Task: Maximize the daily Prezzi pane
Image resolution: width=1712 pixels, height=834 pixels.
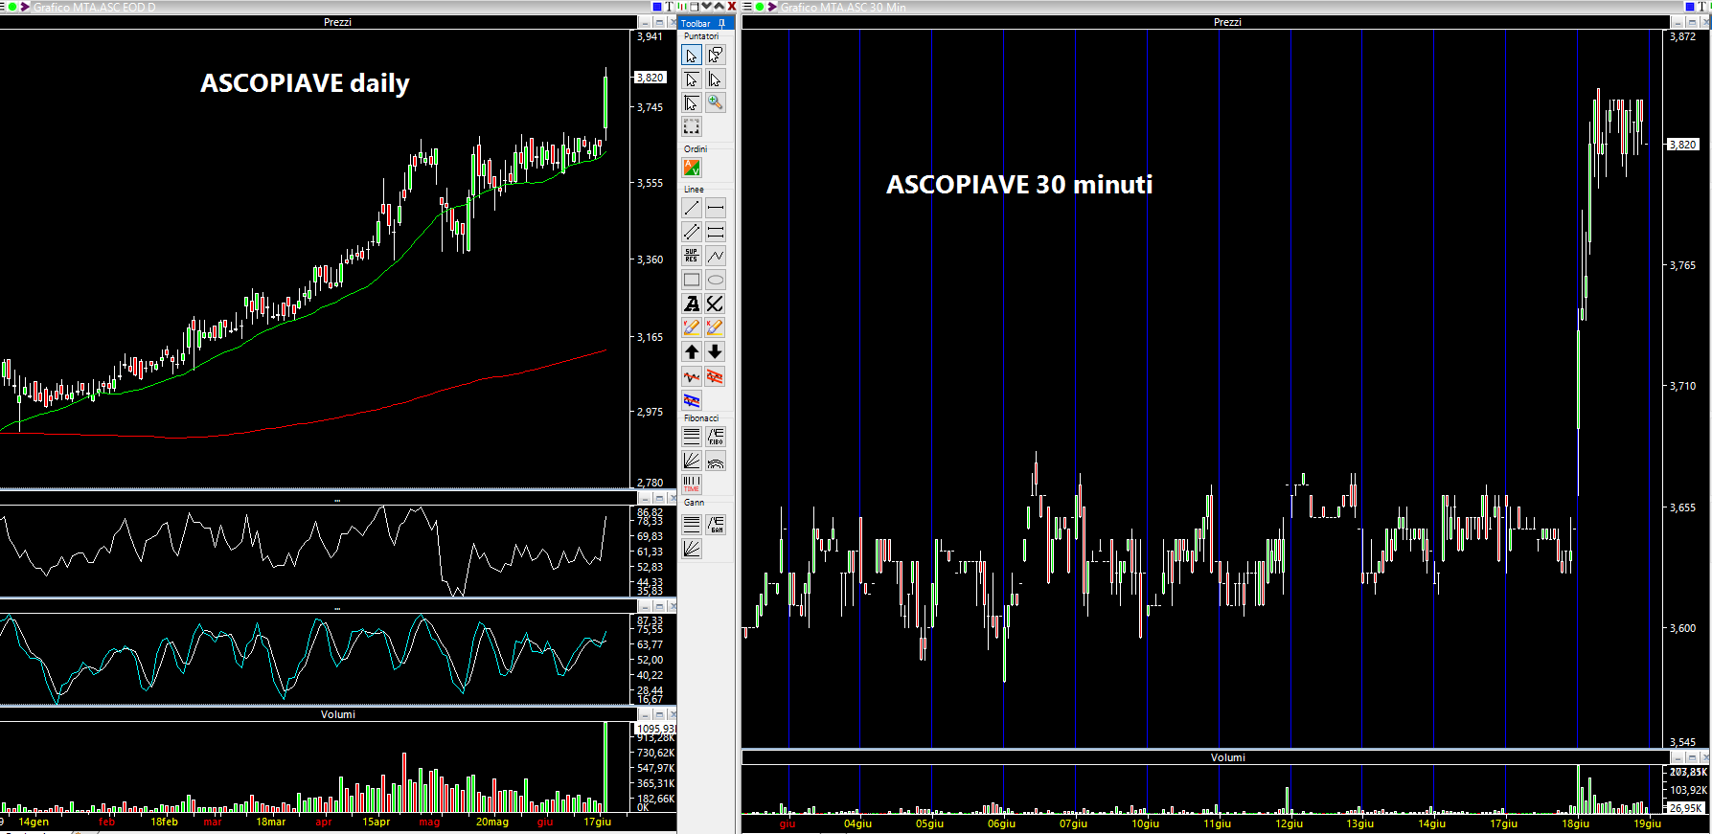Action: point(659,22)
